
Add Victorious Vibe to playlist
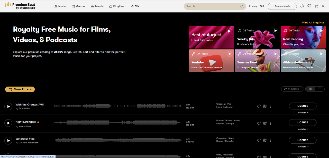[265, 140]
